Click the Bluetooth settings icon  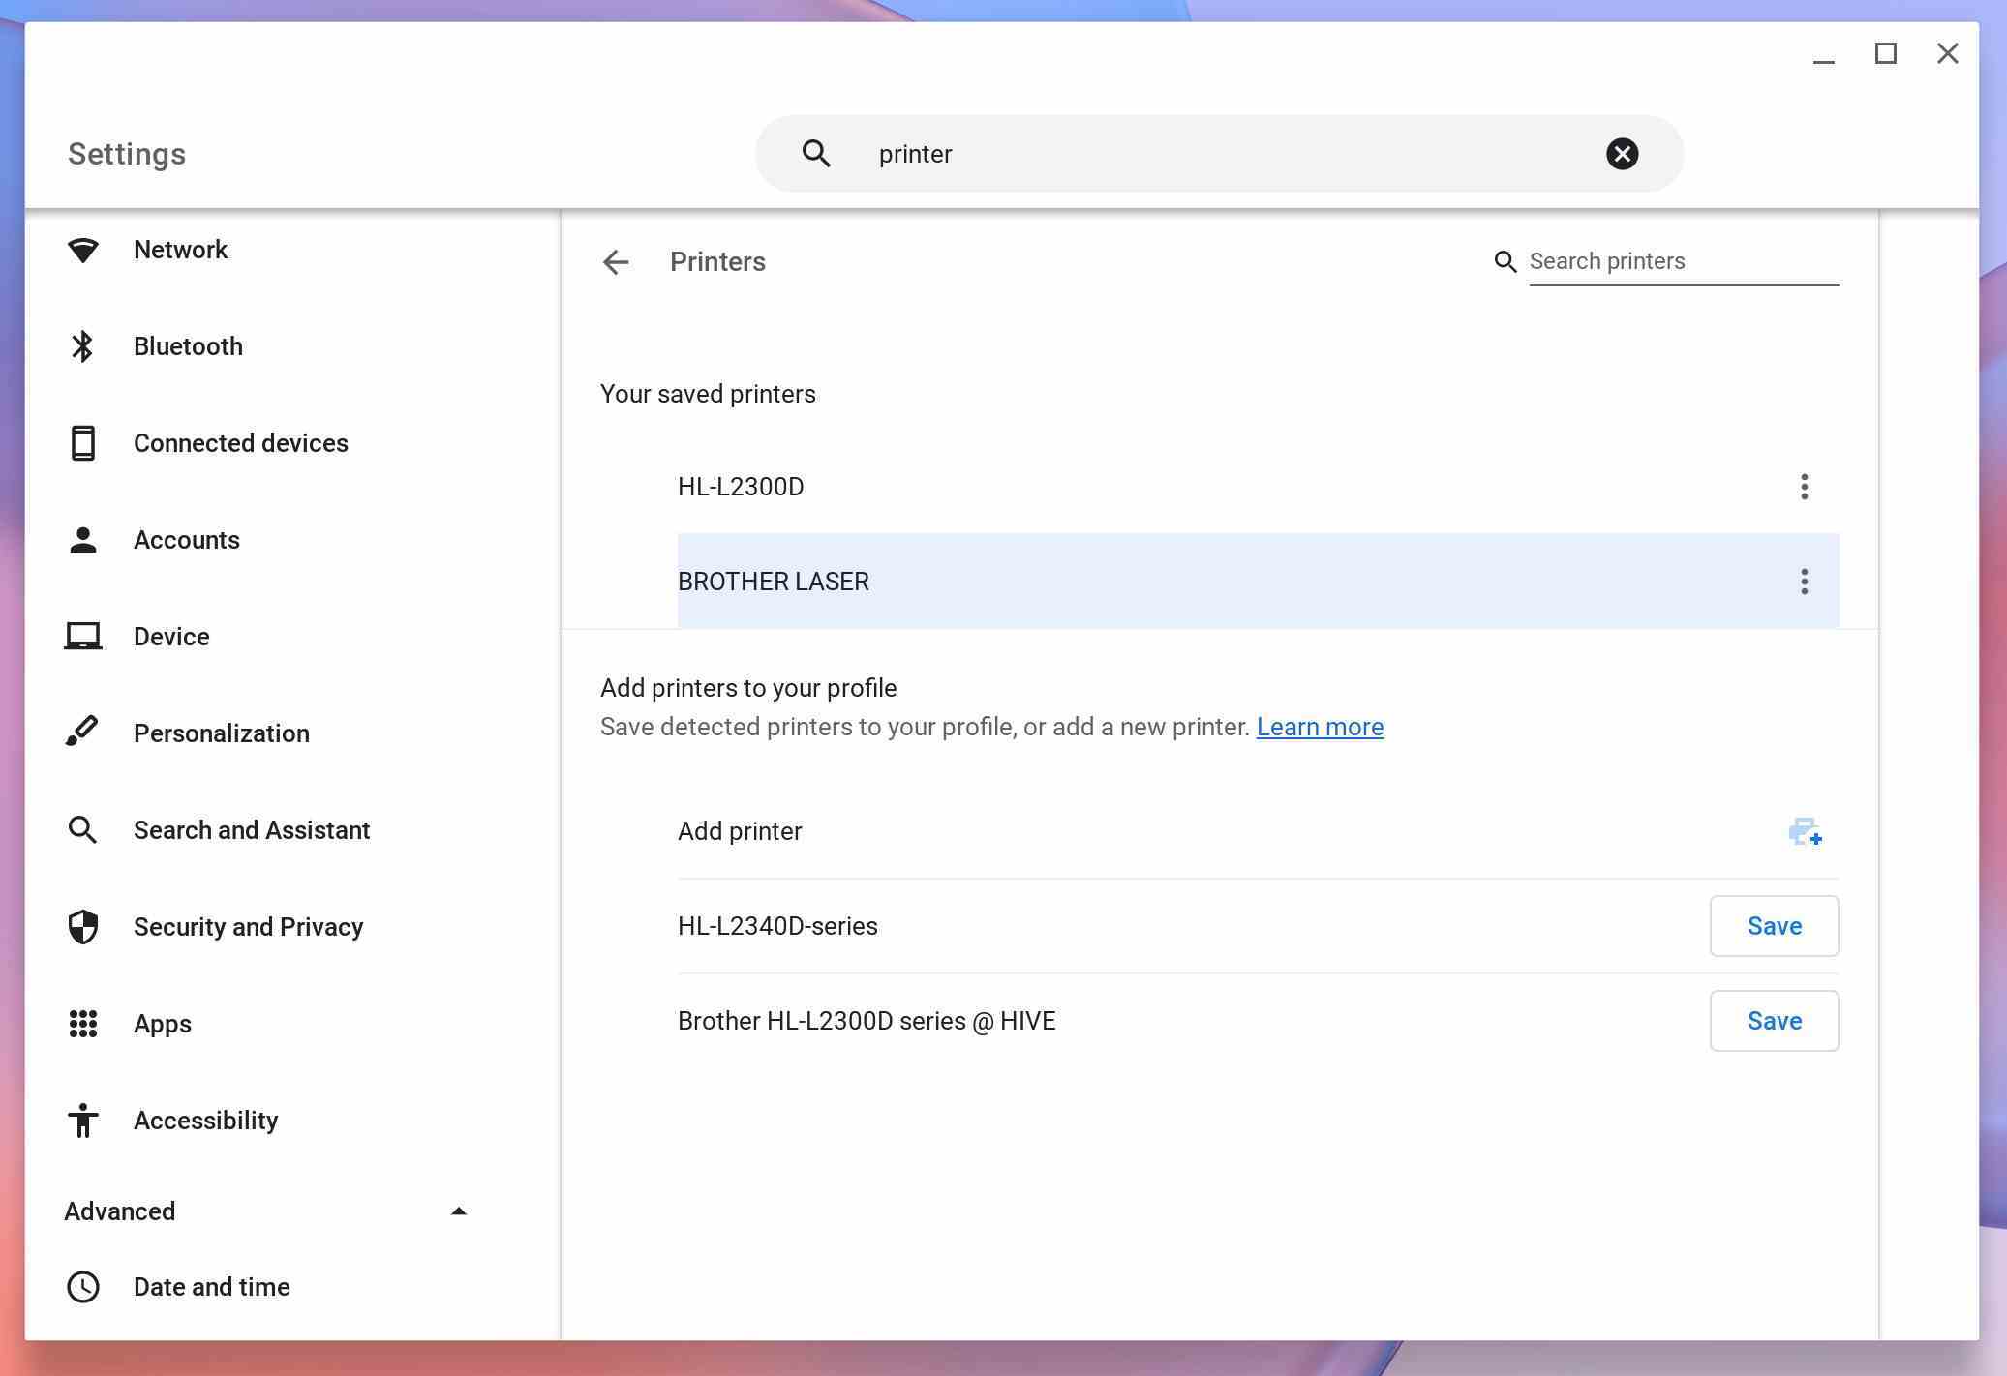pyautogui.click(x=82, y=345)
